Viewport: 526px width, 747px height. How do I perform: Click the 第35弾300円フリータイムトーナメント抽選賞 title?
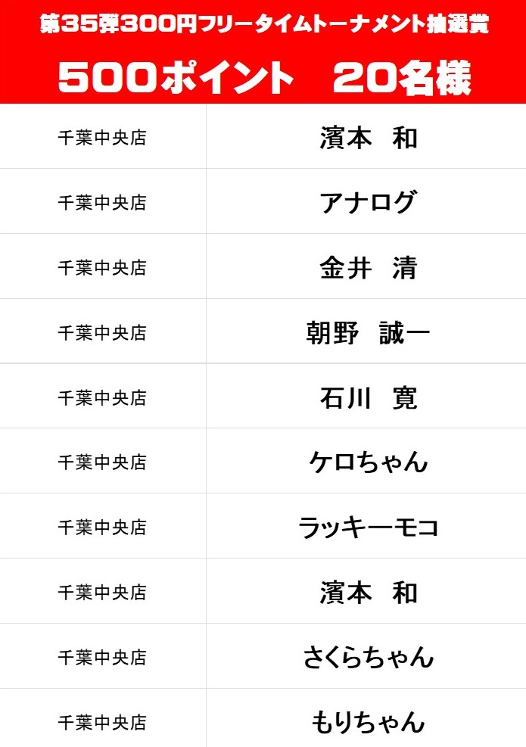pos(263,25)
